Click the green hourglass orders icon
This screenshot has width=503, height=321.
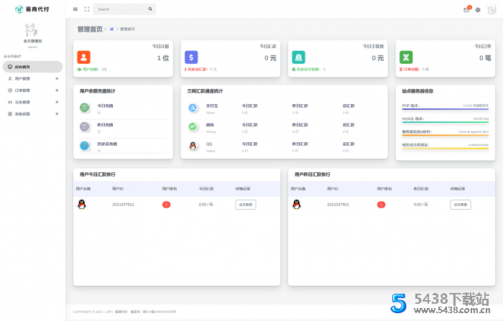(x=406, y=57)
